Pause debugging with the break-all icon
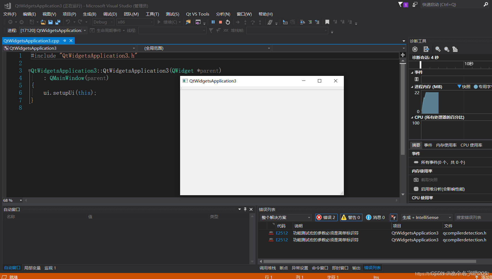The height and width of the screenshot is (279, 492). pos(213,22)
